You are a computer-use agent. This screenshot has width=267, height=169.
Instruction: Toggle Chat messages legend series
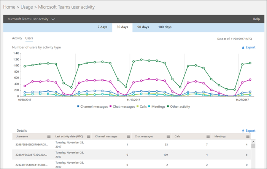click(x=122, y=107)
